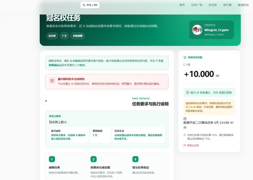Click the 任务要求与执行说明 heading
The width and height of the screenshot is (253, 180).
[x=150, y=104]
